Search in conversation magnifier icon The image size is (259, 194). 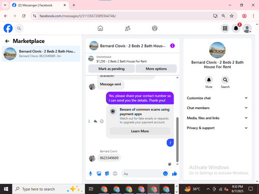225,80
